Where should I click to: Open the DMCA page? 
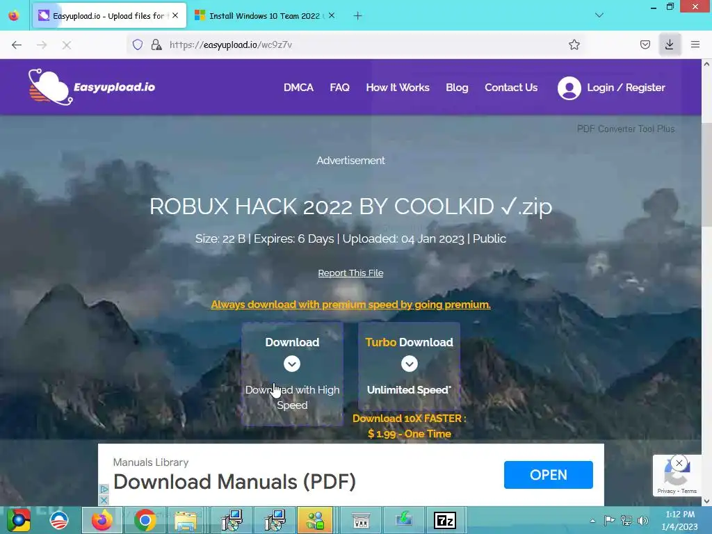point(298,88)
